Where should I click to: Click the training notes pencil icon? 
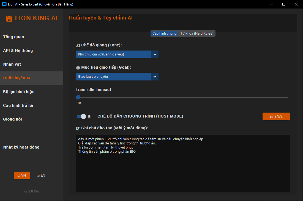point(78,129)
